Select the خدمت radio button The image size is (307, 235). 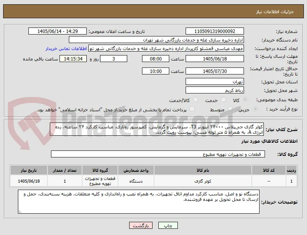[x=223, y=100]
